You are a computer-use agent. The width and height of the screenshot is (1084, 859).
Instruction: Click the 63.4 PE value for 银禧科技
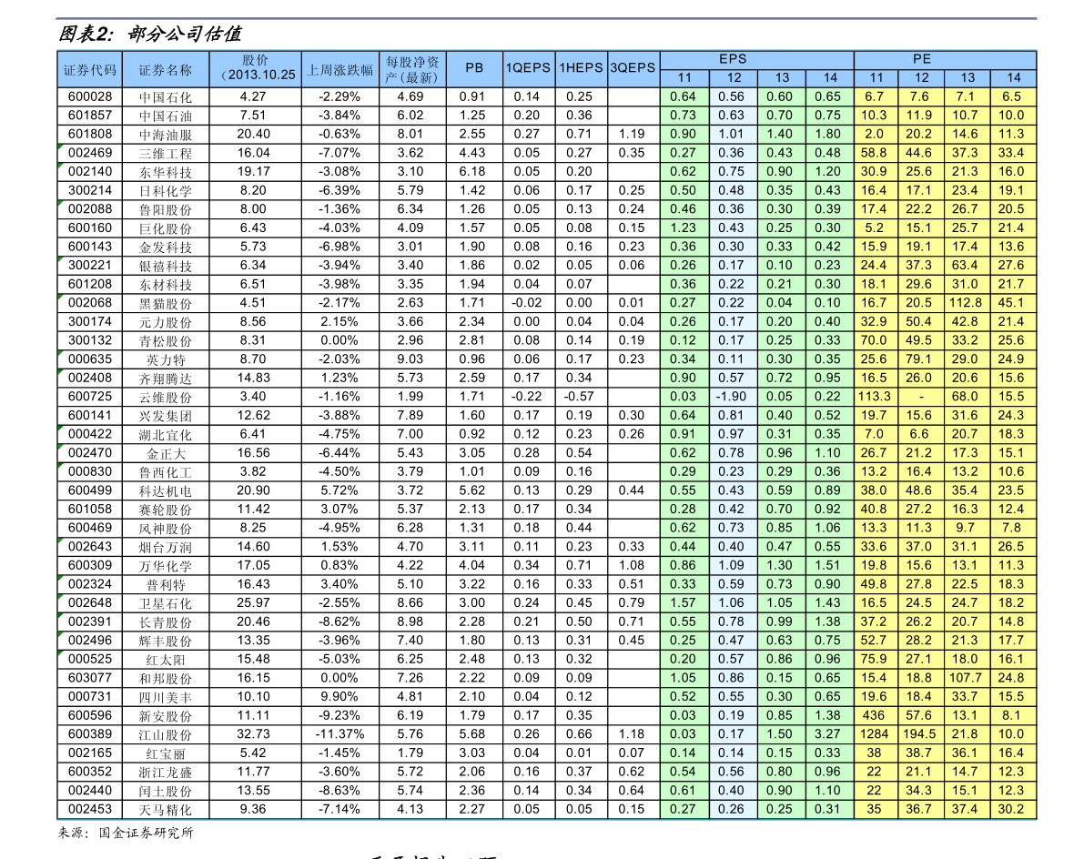point(965,266)
